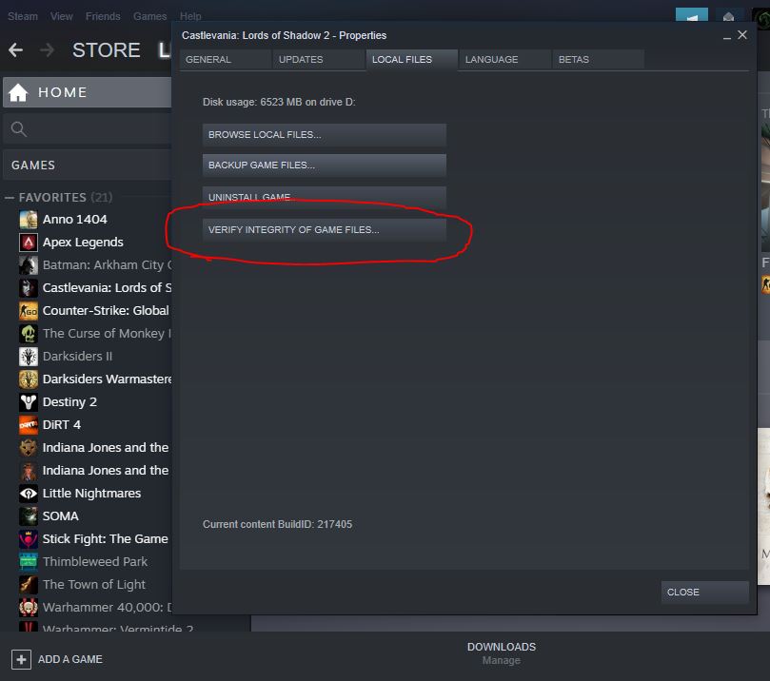770x681 pixels.
Task: Open the Games menu
Action: pos(149,16)
